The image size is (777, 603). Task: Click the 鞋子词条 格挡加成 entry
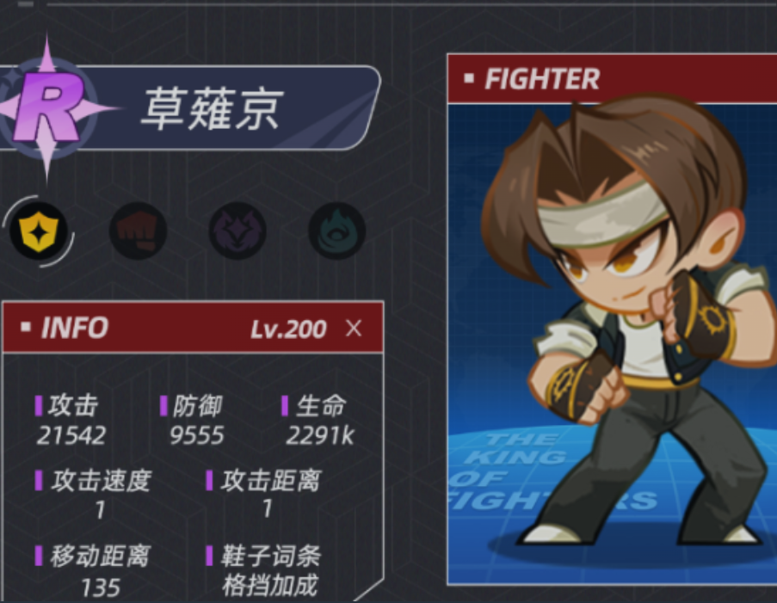coord(265,571)
